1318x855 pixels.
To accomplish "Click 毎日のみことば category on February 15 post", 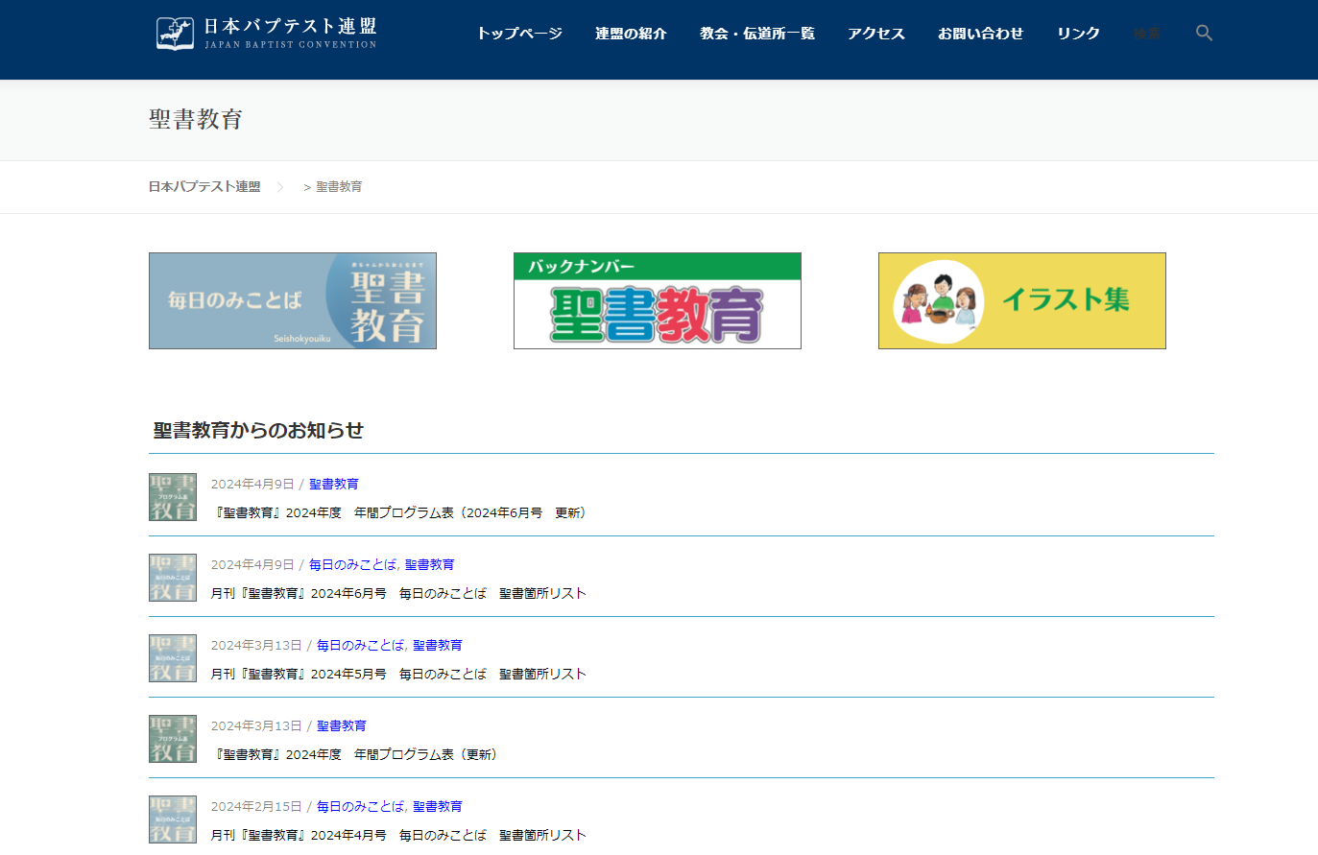I will (360, 806).
